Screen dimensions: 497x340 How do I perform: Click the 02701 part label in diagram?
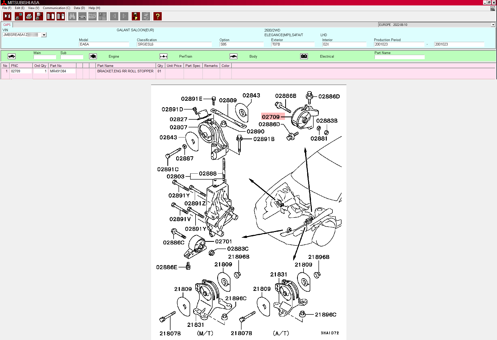coord(223,241)
